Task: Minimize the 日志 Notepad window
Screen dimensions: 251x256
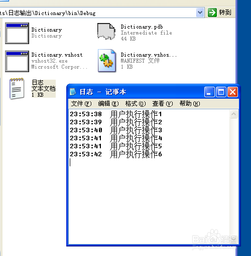Action: click(x=209, y=92)
